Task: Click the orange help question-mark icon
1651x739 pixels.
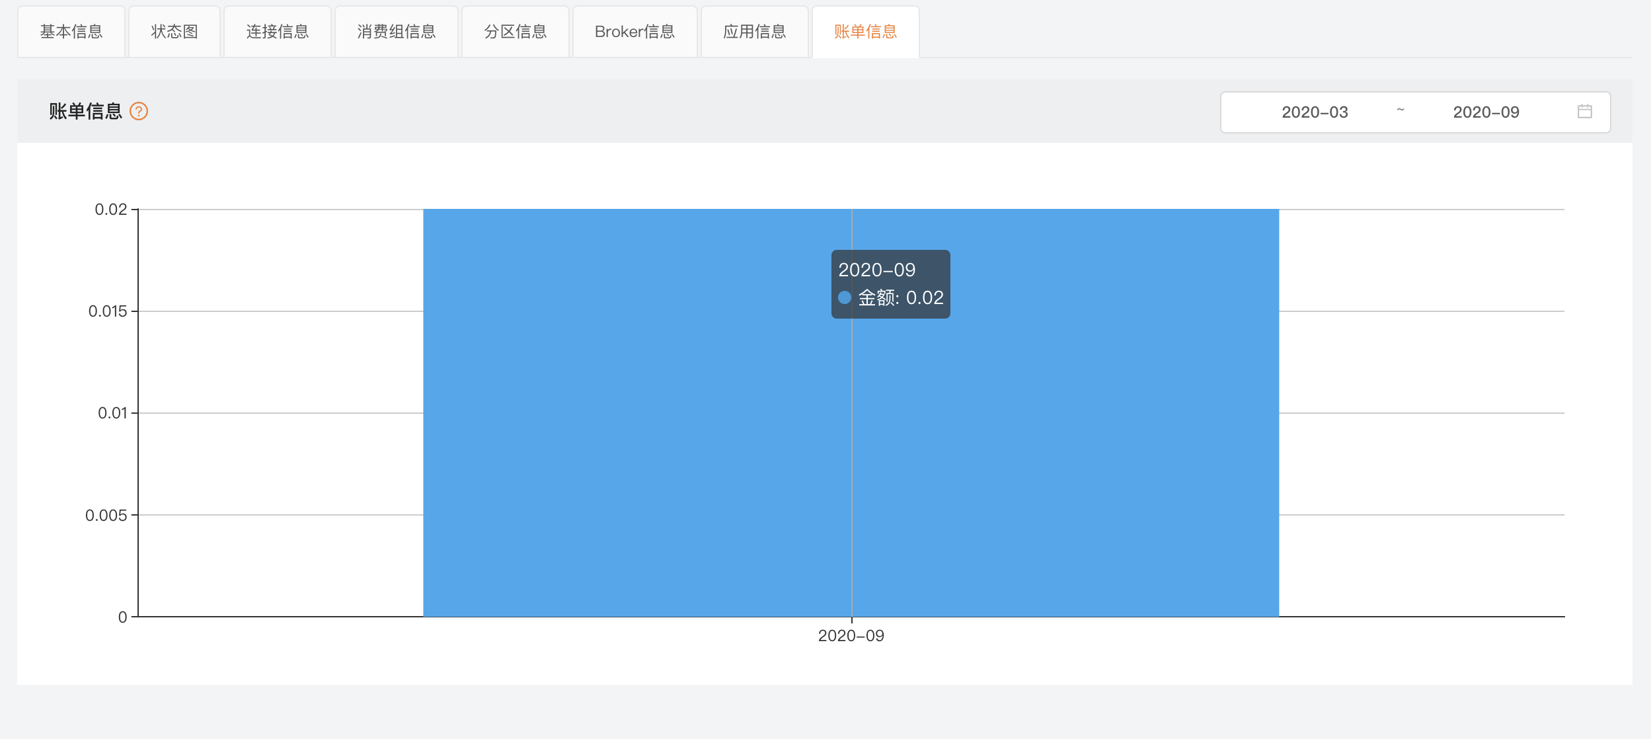Action: pos(139,111)
